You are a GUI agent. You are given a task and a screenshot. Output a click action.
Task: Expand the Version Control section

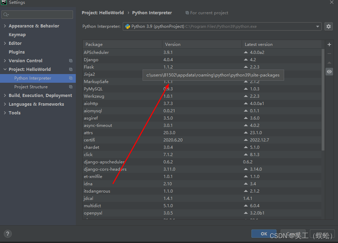5,61
